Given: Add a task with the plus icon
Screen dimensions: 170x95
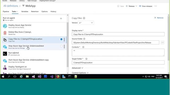Looking at the screenshot, I should click(61, 18).
